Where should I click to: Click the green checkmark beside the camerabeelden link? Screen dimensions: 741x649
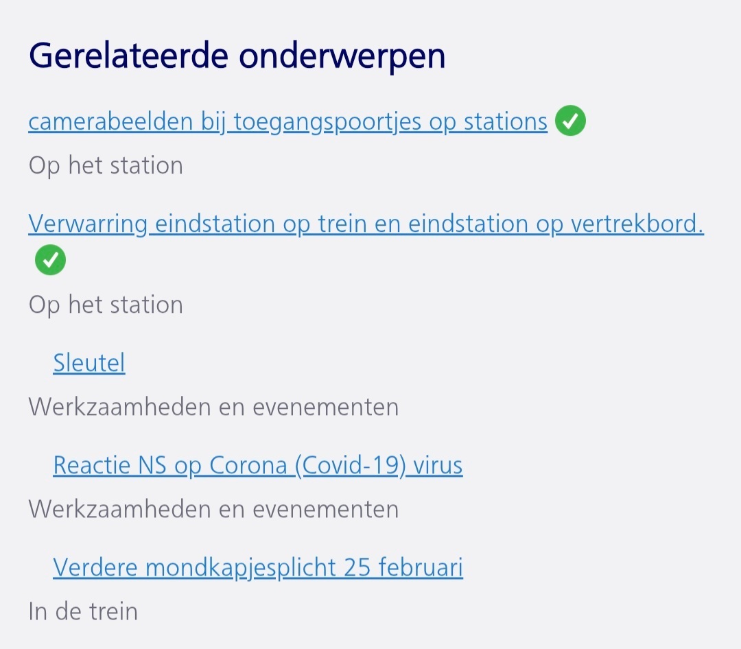coord(570,121)
